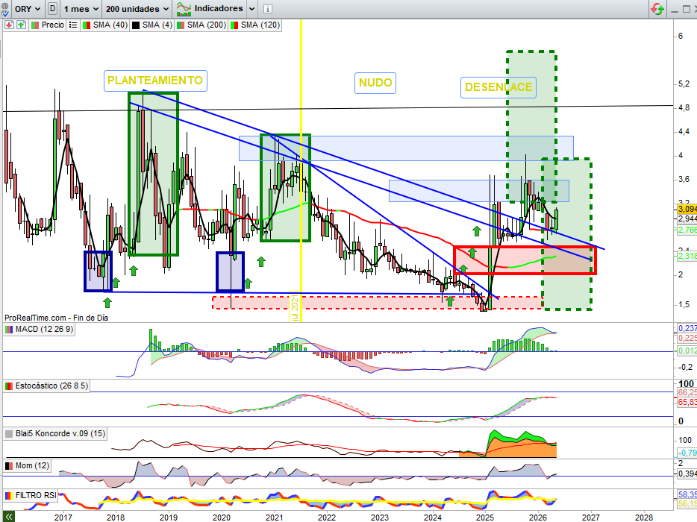Select the SMA (200) legend label

click(201, 25)
